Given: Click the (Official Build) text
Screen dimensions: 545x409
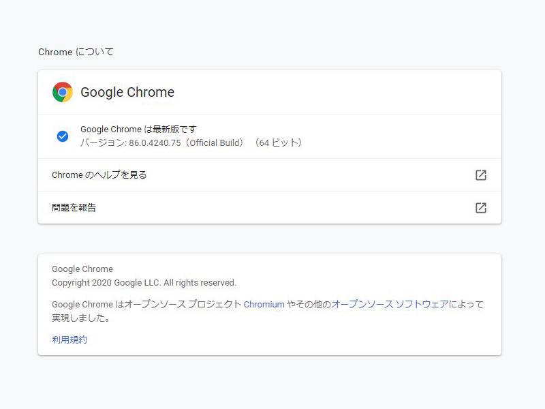Looking at the screenshot, I should 217,143.
